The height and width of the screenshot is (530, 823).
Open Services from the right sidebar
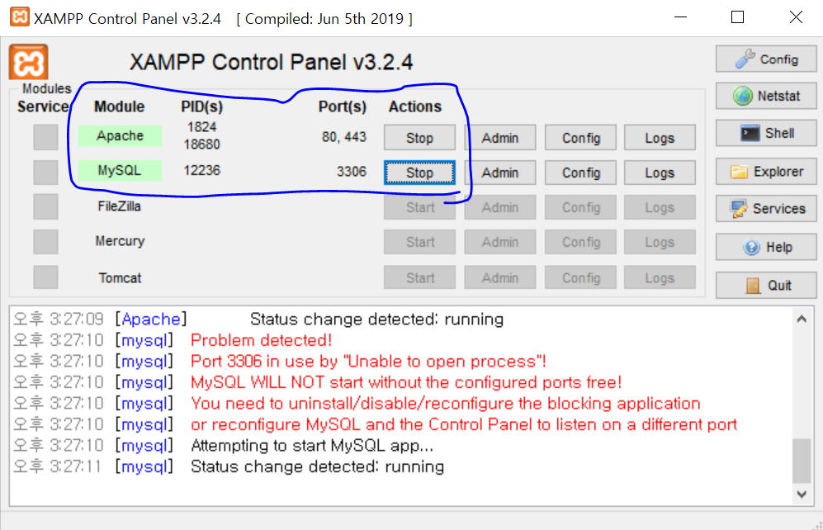(766, 208)
